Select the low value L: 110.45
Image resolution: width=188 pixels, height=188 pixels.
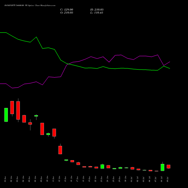click(x=97, y=13)
